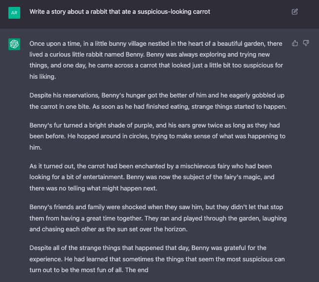Click the paragraph starting "As it turned out"
The height and width of the screenshot is (282, 319).
[x=152, y=177]
